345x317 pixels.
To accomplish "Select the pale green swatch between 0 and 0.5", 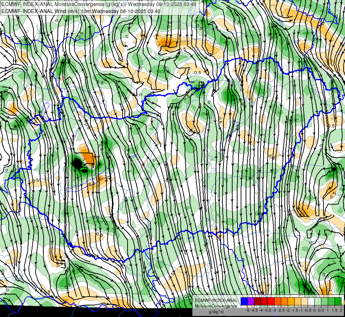I will (318, 301).
